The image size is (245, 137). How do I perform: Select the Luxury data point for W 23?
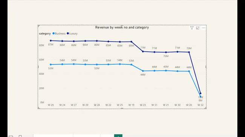(143, 52)
